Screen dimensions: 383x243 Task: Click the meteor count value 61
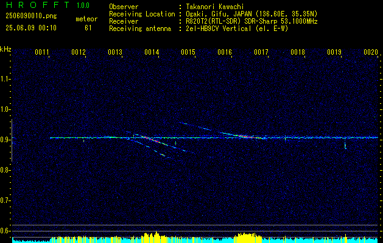tap(88, 28)
